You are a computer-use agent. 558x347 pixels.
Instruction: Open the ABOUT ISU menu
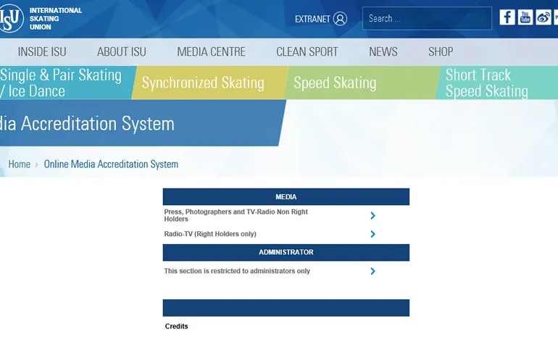tap(122, 51)
